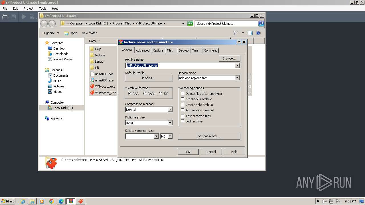Click Google Chrome icon in taskbar
This screenshot has width=365, height=205.
[x=52, y=201]
